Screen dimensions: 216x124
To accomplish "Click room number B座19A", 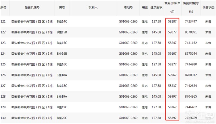I will (x=62, y=96).
